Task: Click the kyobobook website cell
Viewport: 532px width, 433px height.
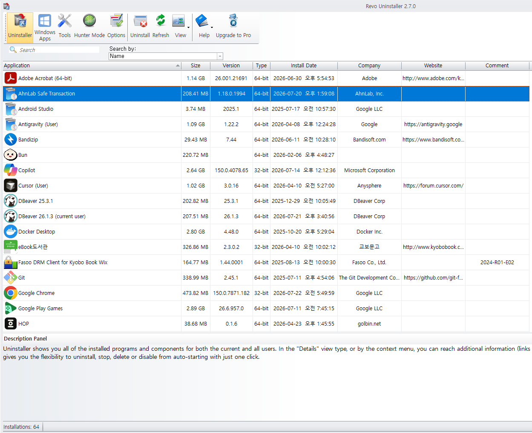Action: point(433,247)
